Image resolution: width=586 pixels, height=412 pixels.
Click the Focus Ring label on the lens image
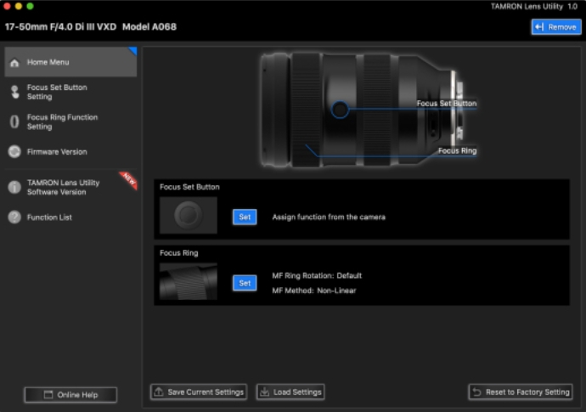[x=457, y=150]
